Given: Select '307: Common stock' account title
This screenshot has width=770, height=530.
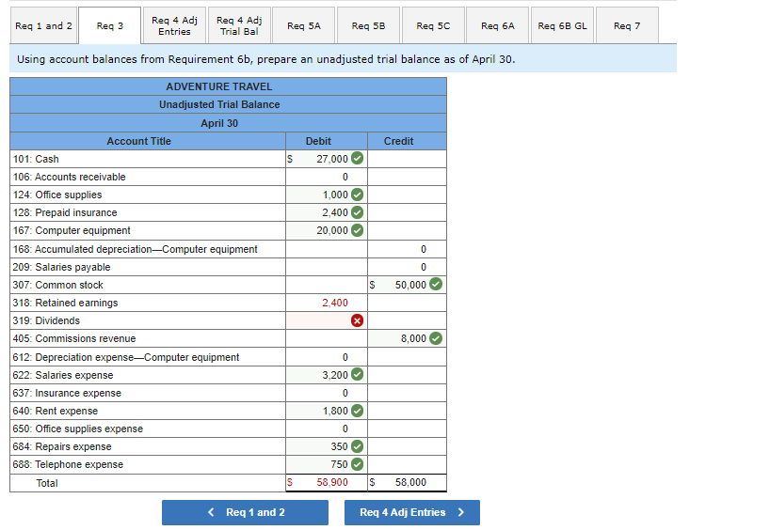Looking at the screenshot, I should click(58, 285).
